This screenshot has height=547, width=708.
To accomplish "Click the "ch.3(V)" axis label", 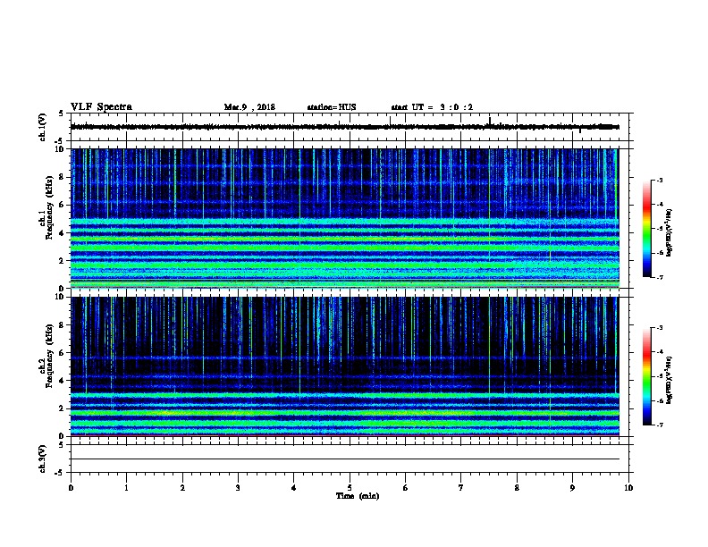I will pos(42,459).
